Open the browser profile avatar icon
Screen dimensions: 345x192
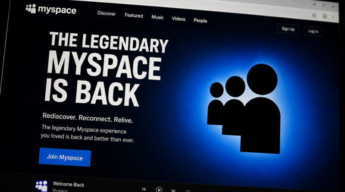pyautogui.click(x=325, y=16)
